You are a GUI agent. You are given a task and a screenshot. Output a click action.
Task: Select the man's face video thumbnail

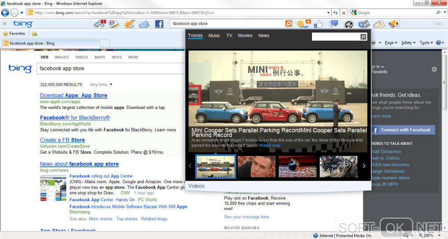click(x=257, y=167)
